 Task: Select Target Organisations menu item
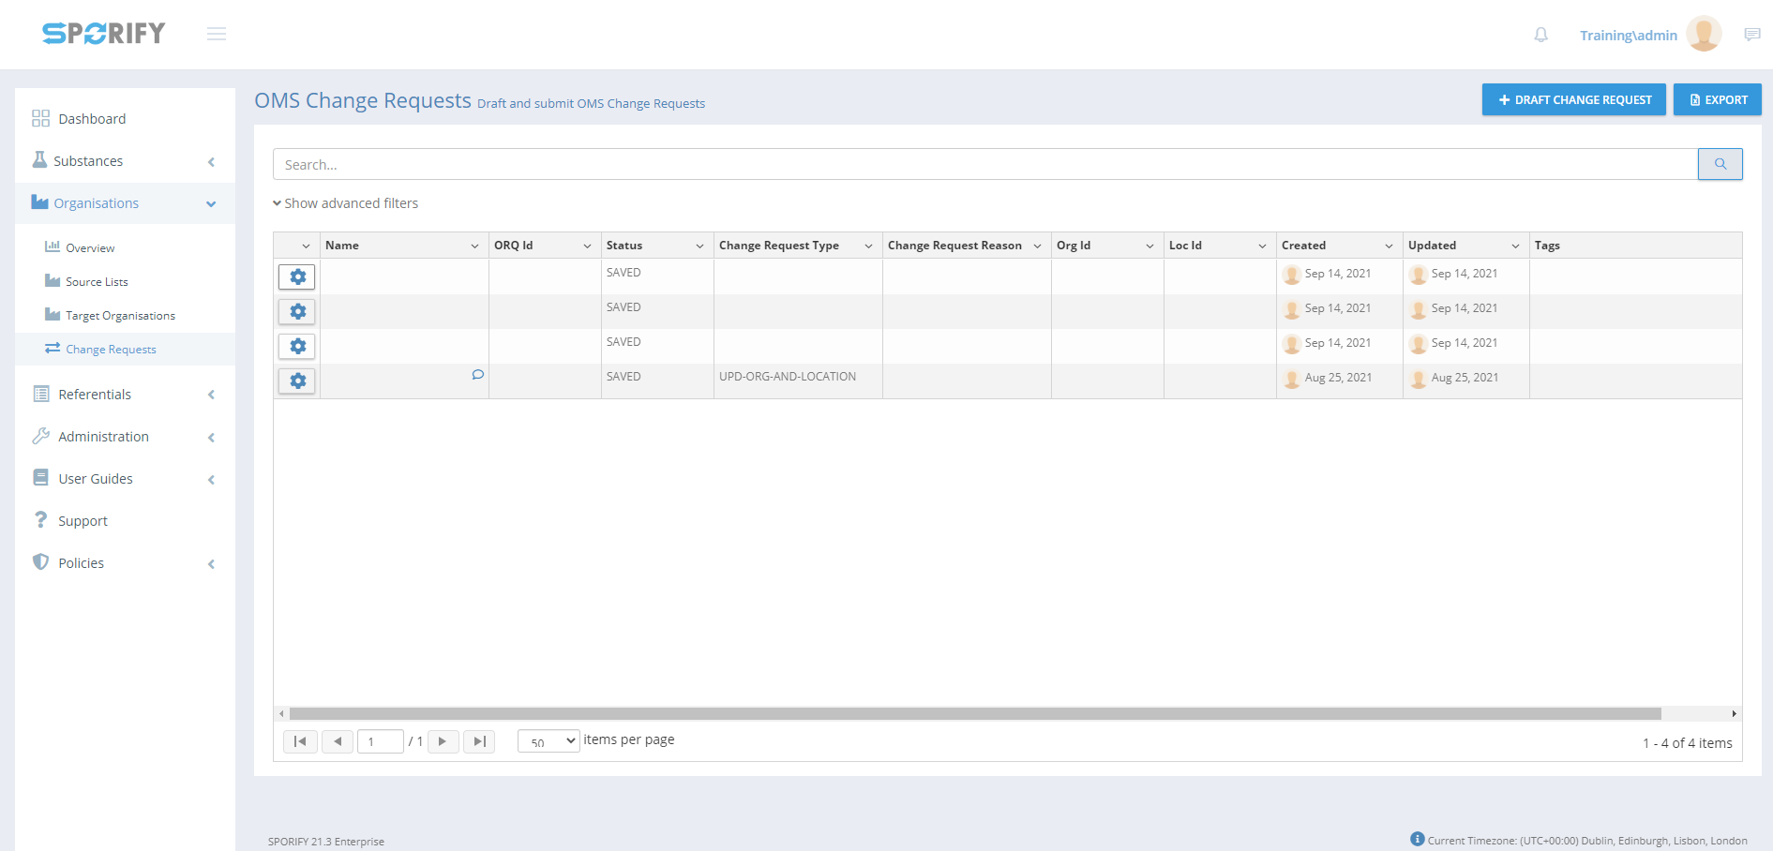tap(120, 316)
